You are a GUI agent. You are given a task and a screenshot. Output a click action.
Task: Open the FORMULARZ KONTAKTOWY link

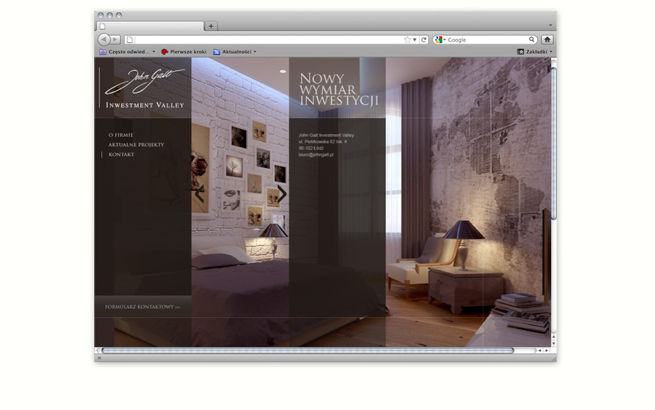[x=143, y=307]
